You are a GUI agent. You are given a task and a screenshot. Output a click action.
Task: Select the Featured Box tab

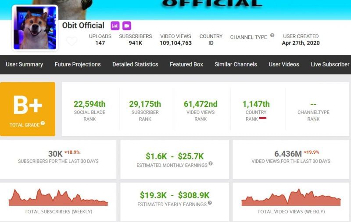pyautogui.click(x=186, y=64)
